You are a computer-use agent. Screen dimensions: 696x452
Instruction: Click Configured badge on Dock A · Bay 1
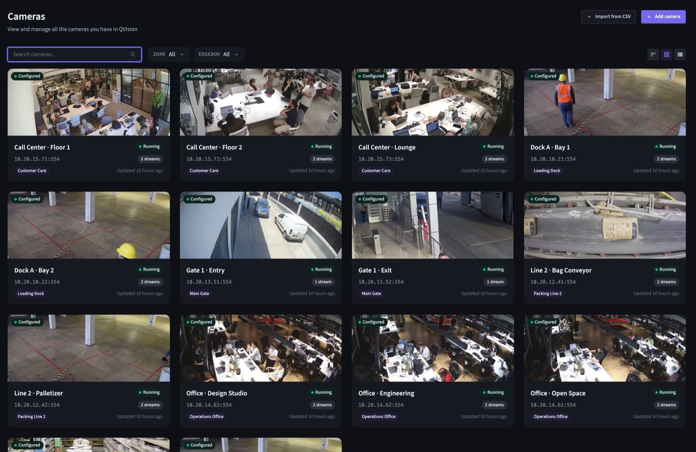(543, 76)
